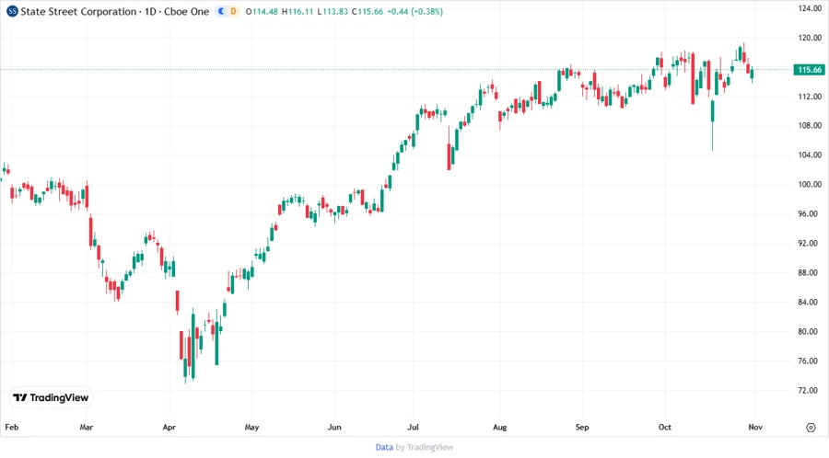Click the orange D data badge
This screenshot has height=458, width=829.
(233, 11)
